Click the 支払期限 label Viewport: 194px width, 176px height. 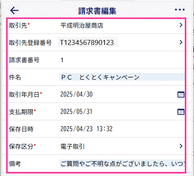pos(21,112)
